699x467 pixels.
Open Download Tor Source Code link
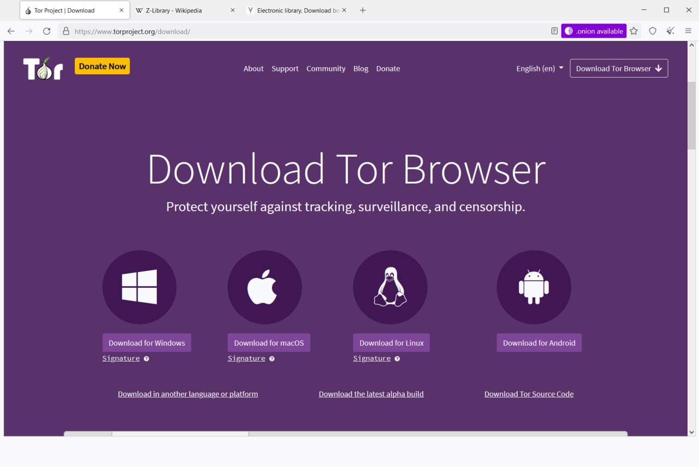(x=529, y=394)
